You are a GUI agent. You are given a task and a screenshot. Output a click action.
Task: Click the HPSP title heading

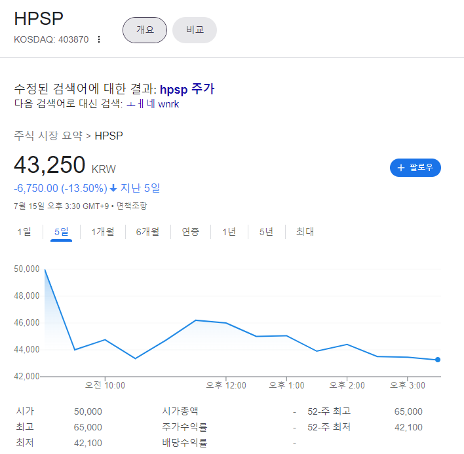coord(39,18)
